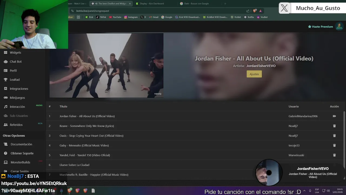Delete Keane - Somewhere Only We Know
Screen dimensions: 346x195
coord(334,126)
